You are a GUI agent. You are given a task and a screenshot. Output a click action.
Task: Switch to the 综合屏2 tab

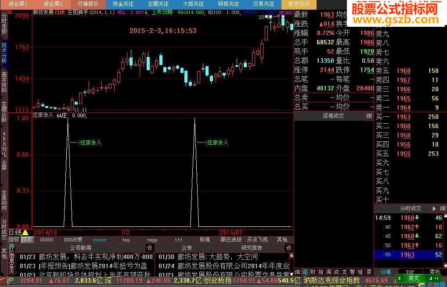(53, 4)
